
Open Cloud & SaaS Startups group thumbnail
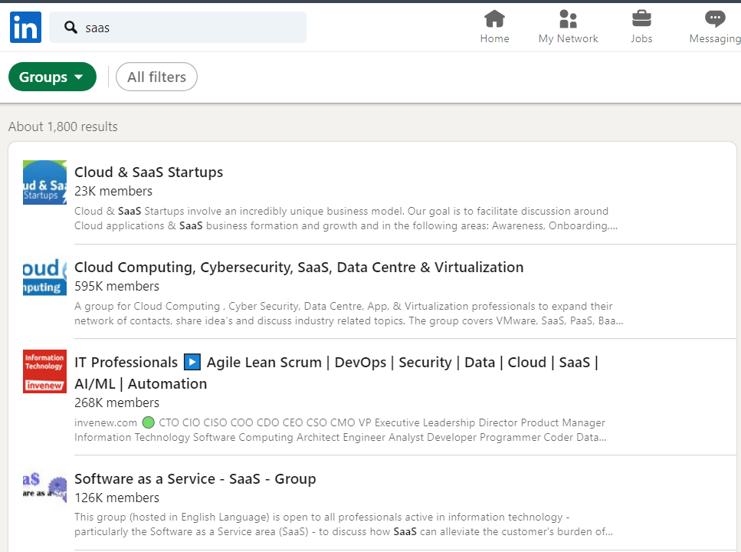click(x=44, y=182)
